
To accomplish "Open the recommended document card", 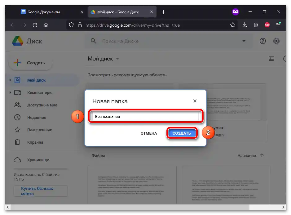I will (x=237, y=113).
